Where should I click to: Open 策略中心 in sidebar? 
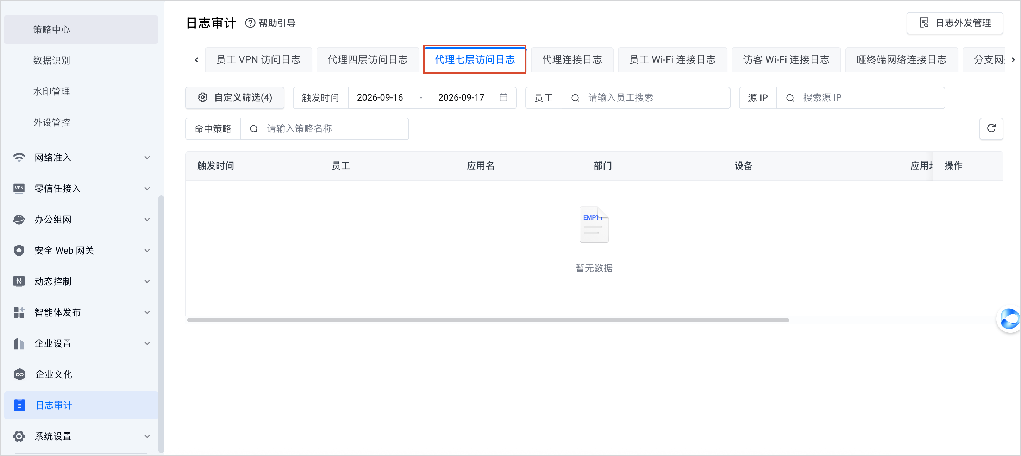(81, 29)
